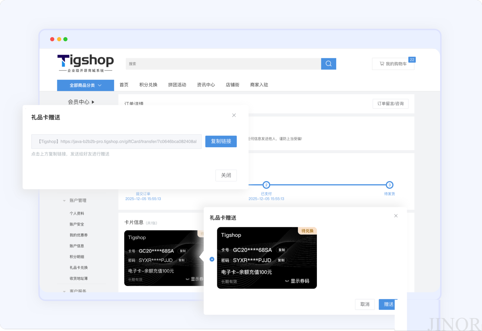The image size is (482, 331).
Task: Click the blue search magnifier button
Action: tap(328, 64)
